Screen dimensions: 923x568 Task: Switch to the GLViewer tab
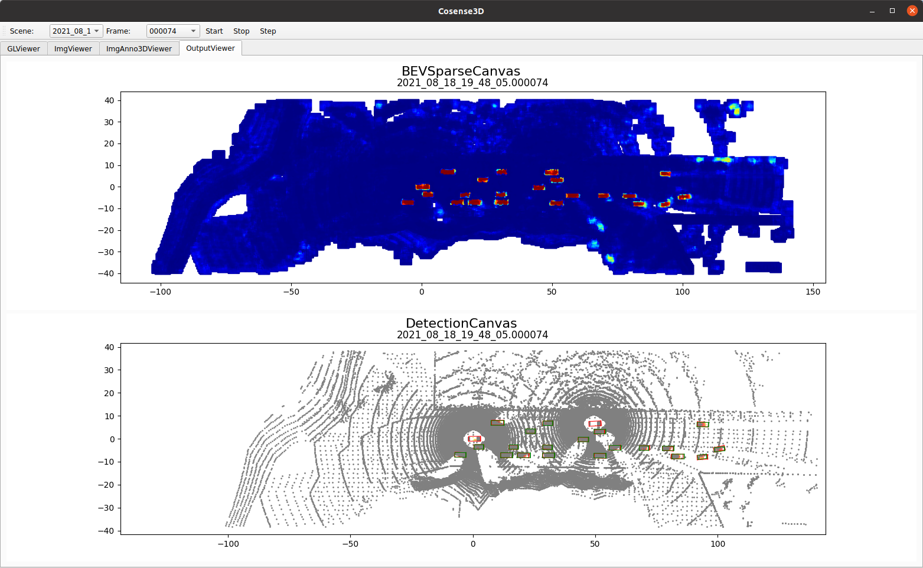click(24, 49)
